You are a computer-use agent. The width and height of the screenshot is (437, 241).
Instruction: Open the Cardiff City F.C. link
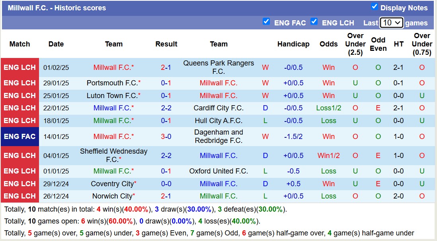point(218,108)
